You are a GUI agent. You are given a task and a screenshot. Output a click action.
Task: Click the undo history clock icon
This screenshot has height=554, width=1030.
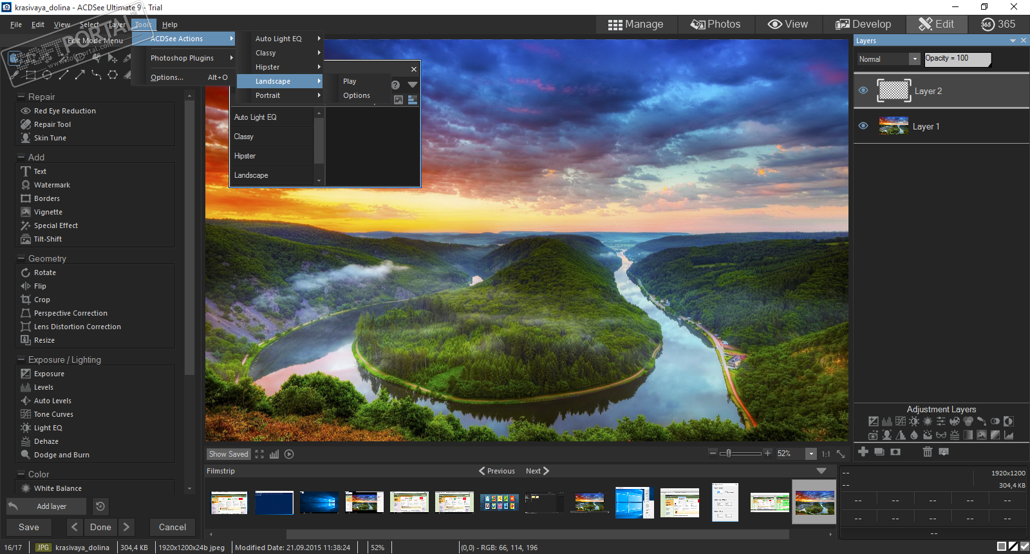click(100, 506)
